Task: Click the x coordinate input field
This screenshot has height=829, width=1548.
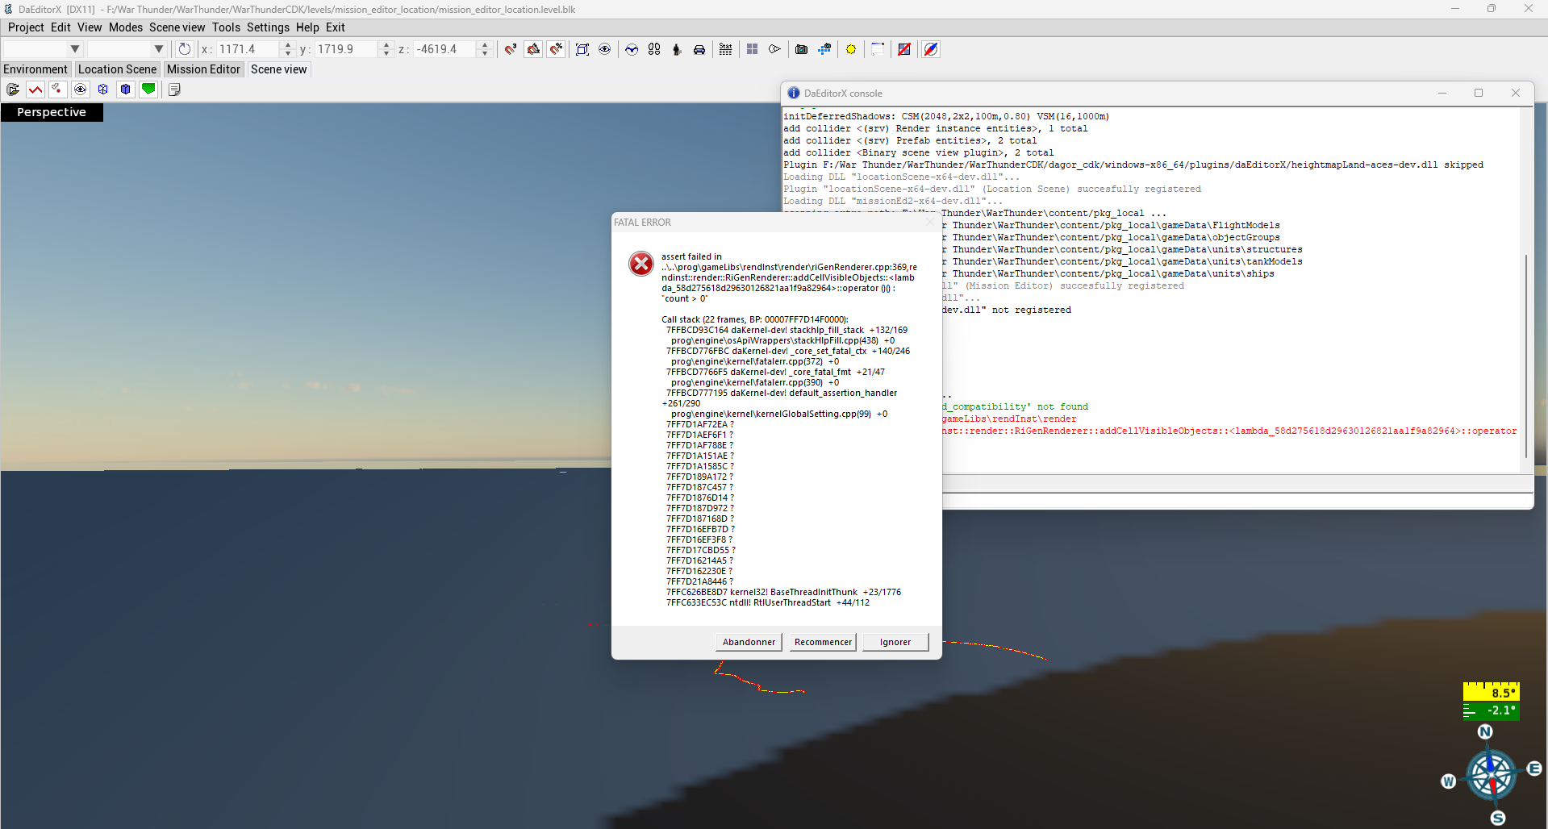Action: [247, 49]
